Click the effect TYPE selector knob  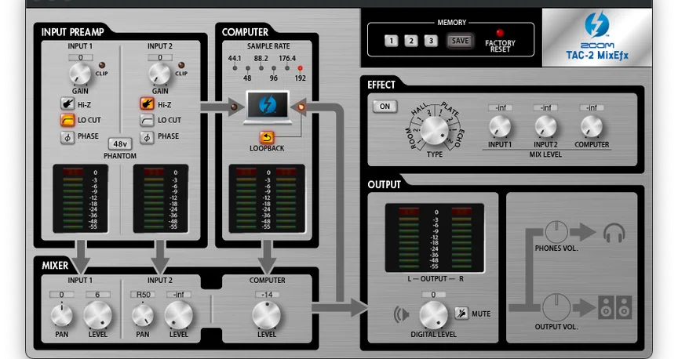coord(435,130)
